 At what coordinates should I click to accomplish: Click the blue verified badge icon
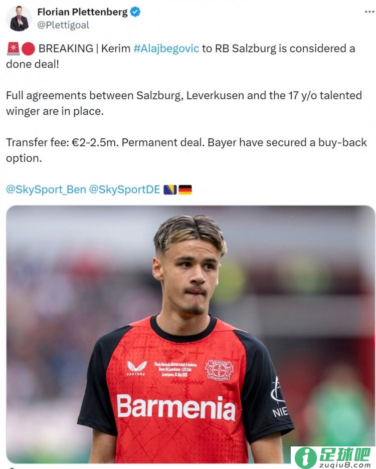pos(135,12)
